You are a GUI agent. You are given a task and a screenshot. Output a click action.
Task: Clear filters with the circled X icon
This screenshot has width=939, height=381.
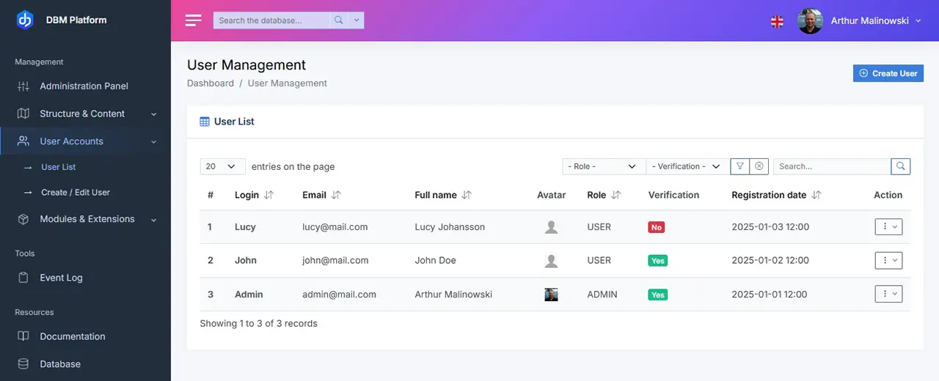(759, 166)
